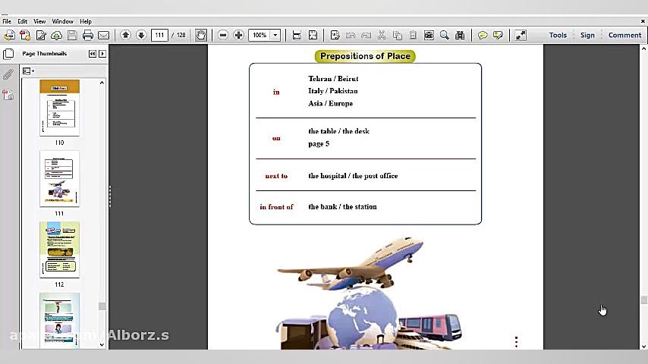This screenshot has width=648, height=364.
Task: Click the text 'page 5'
Action: click(319, 144)
